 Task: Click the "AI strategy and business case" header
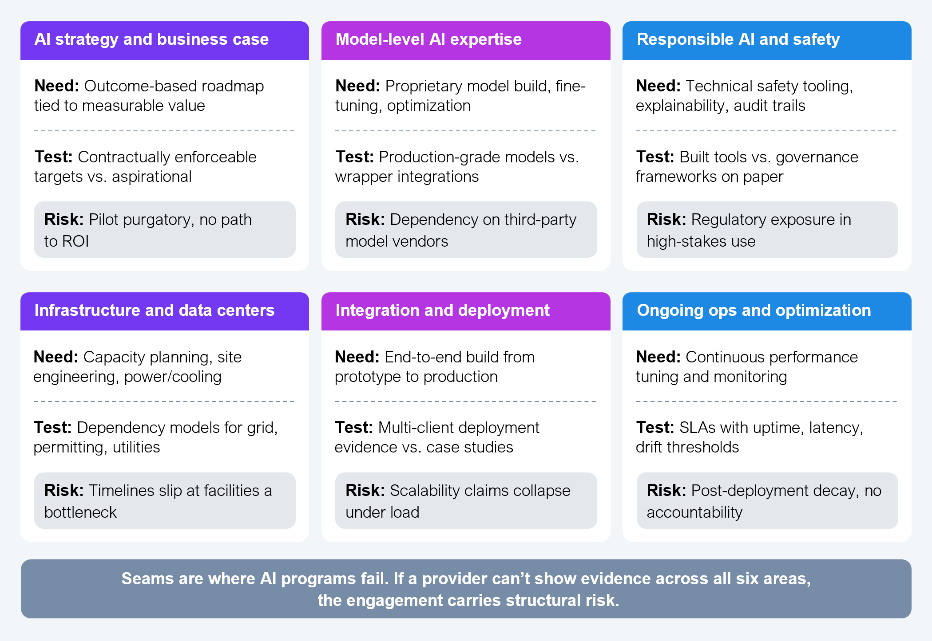click(164, 40)
